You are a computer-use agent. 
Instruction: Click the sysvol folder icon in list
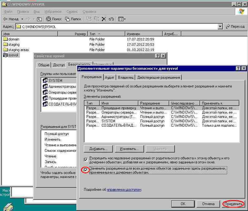tap(5, 55)
